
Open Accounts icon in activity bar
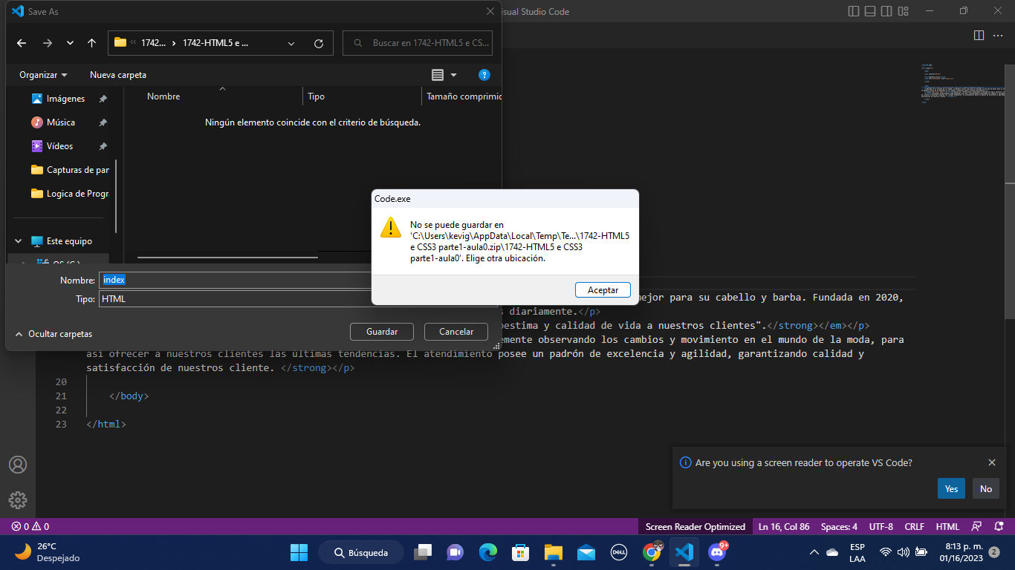click(18, 465)
